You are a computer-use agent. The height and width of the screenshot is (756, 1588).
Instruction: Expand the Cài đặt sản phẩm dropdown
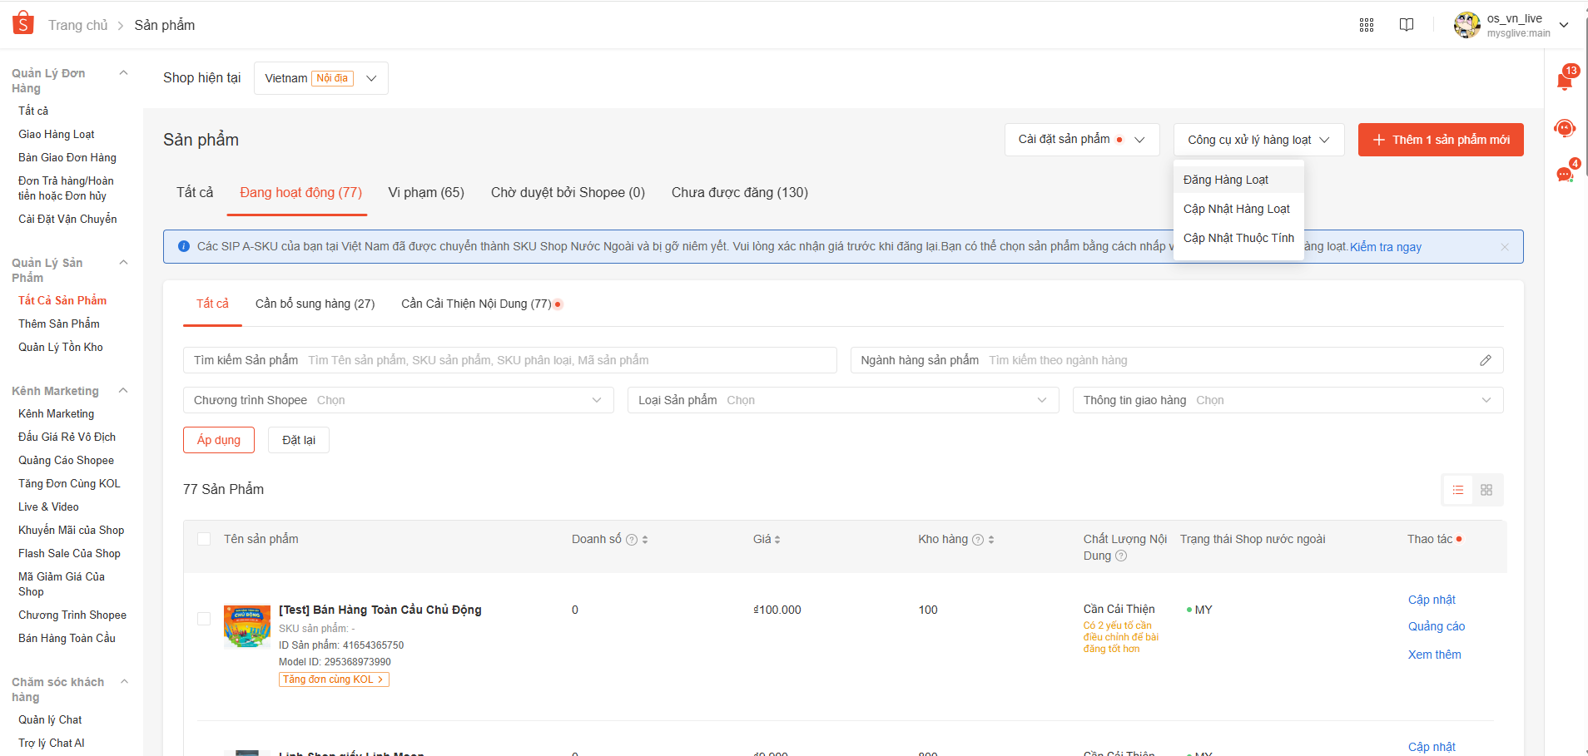point(1081,139)
